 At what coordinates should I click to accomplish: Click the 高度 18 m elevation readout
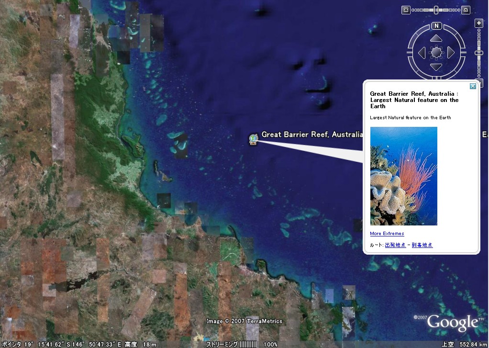pyautogui.click(x=140, y=344)
